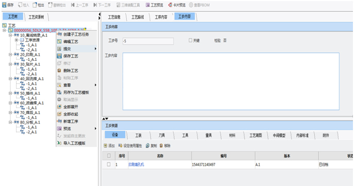Click the 移除 remove icon
The width and height of the screenshot is (355, 186).
pyautogui.click(x=161, y=145)
